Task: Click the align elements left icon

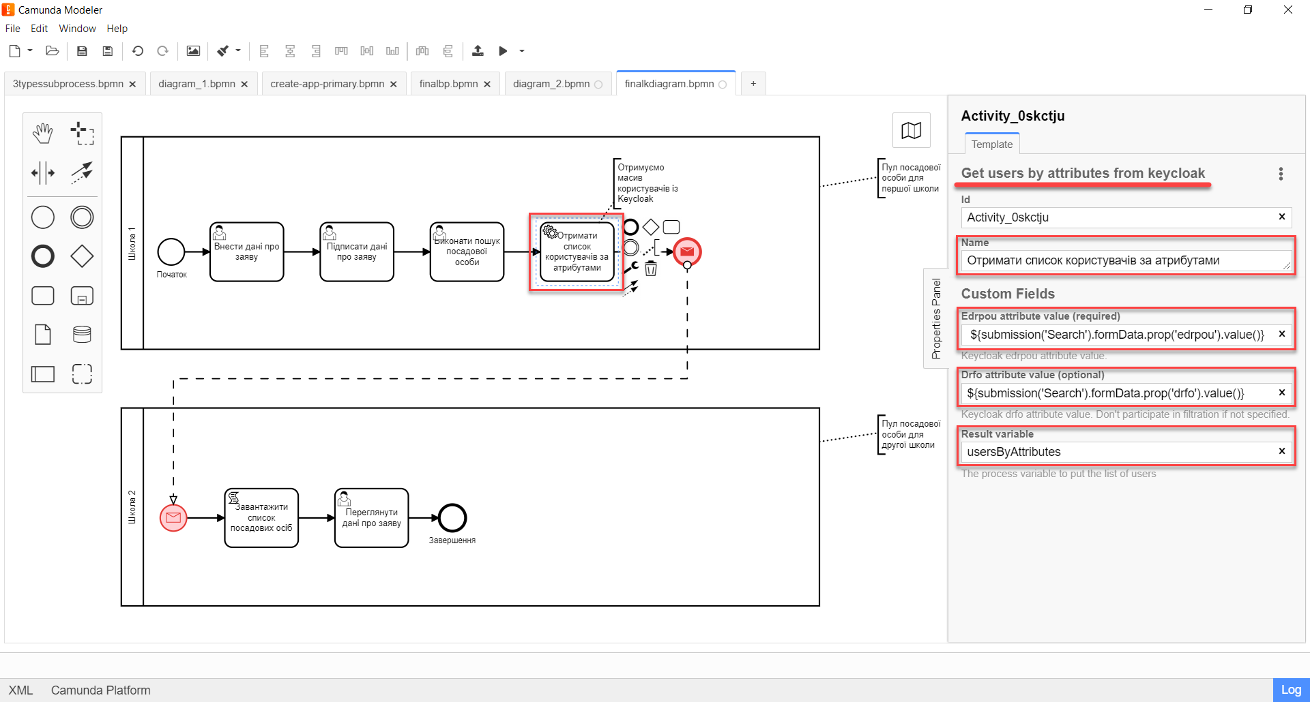Action: 265,50
